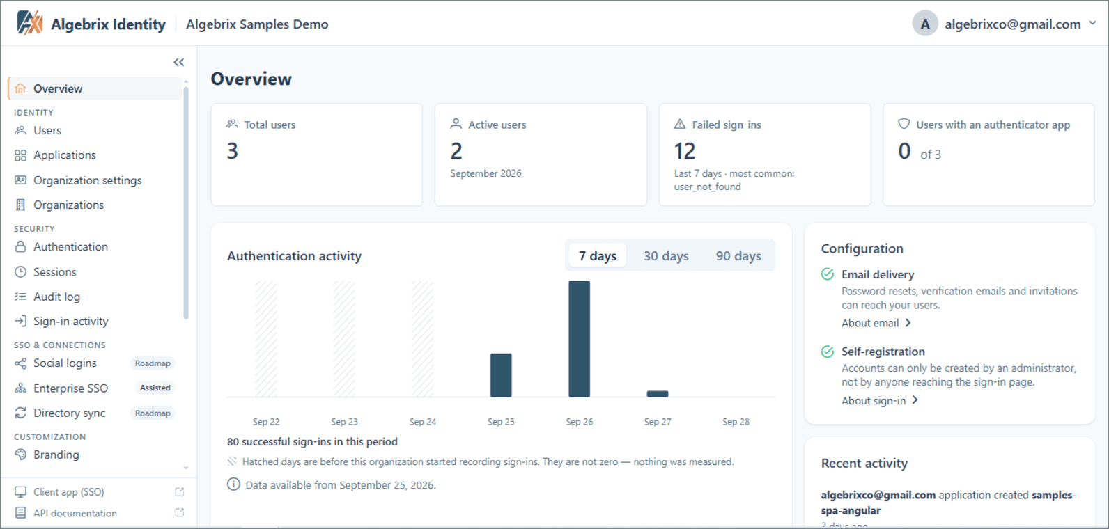The image size is (1109, 529).
Task: Click the sidebar vertical scrollbar
Action: [x=186, y=202]
